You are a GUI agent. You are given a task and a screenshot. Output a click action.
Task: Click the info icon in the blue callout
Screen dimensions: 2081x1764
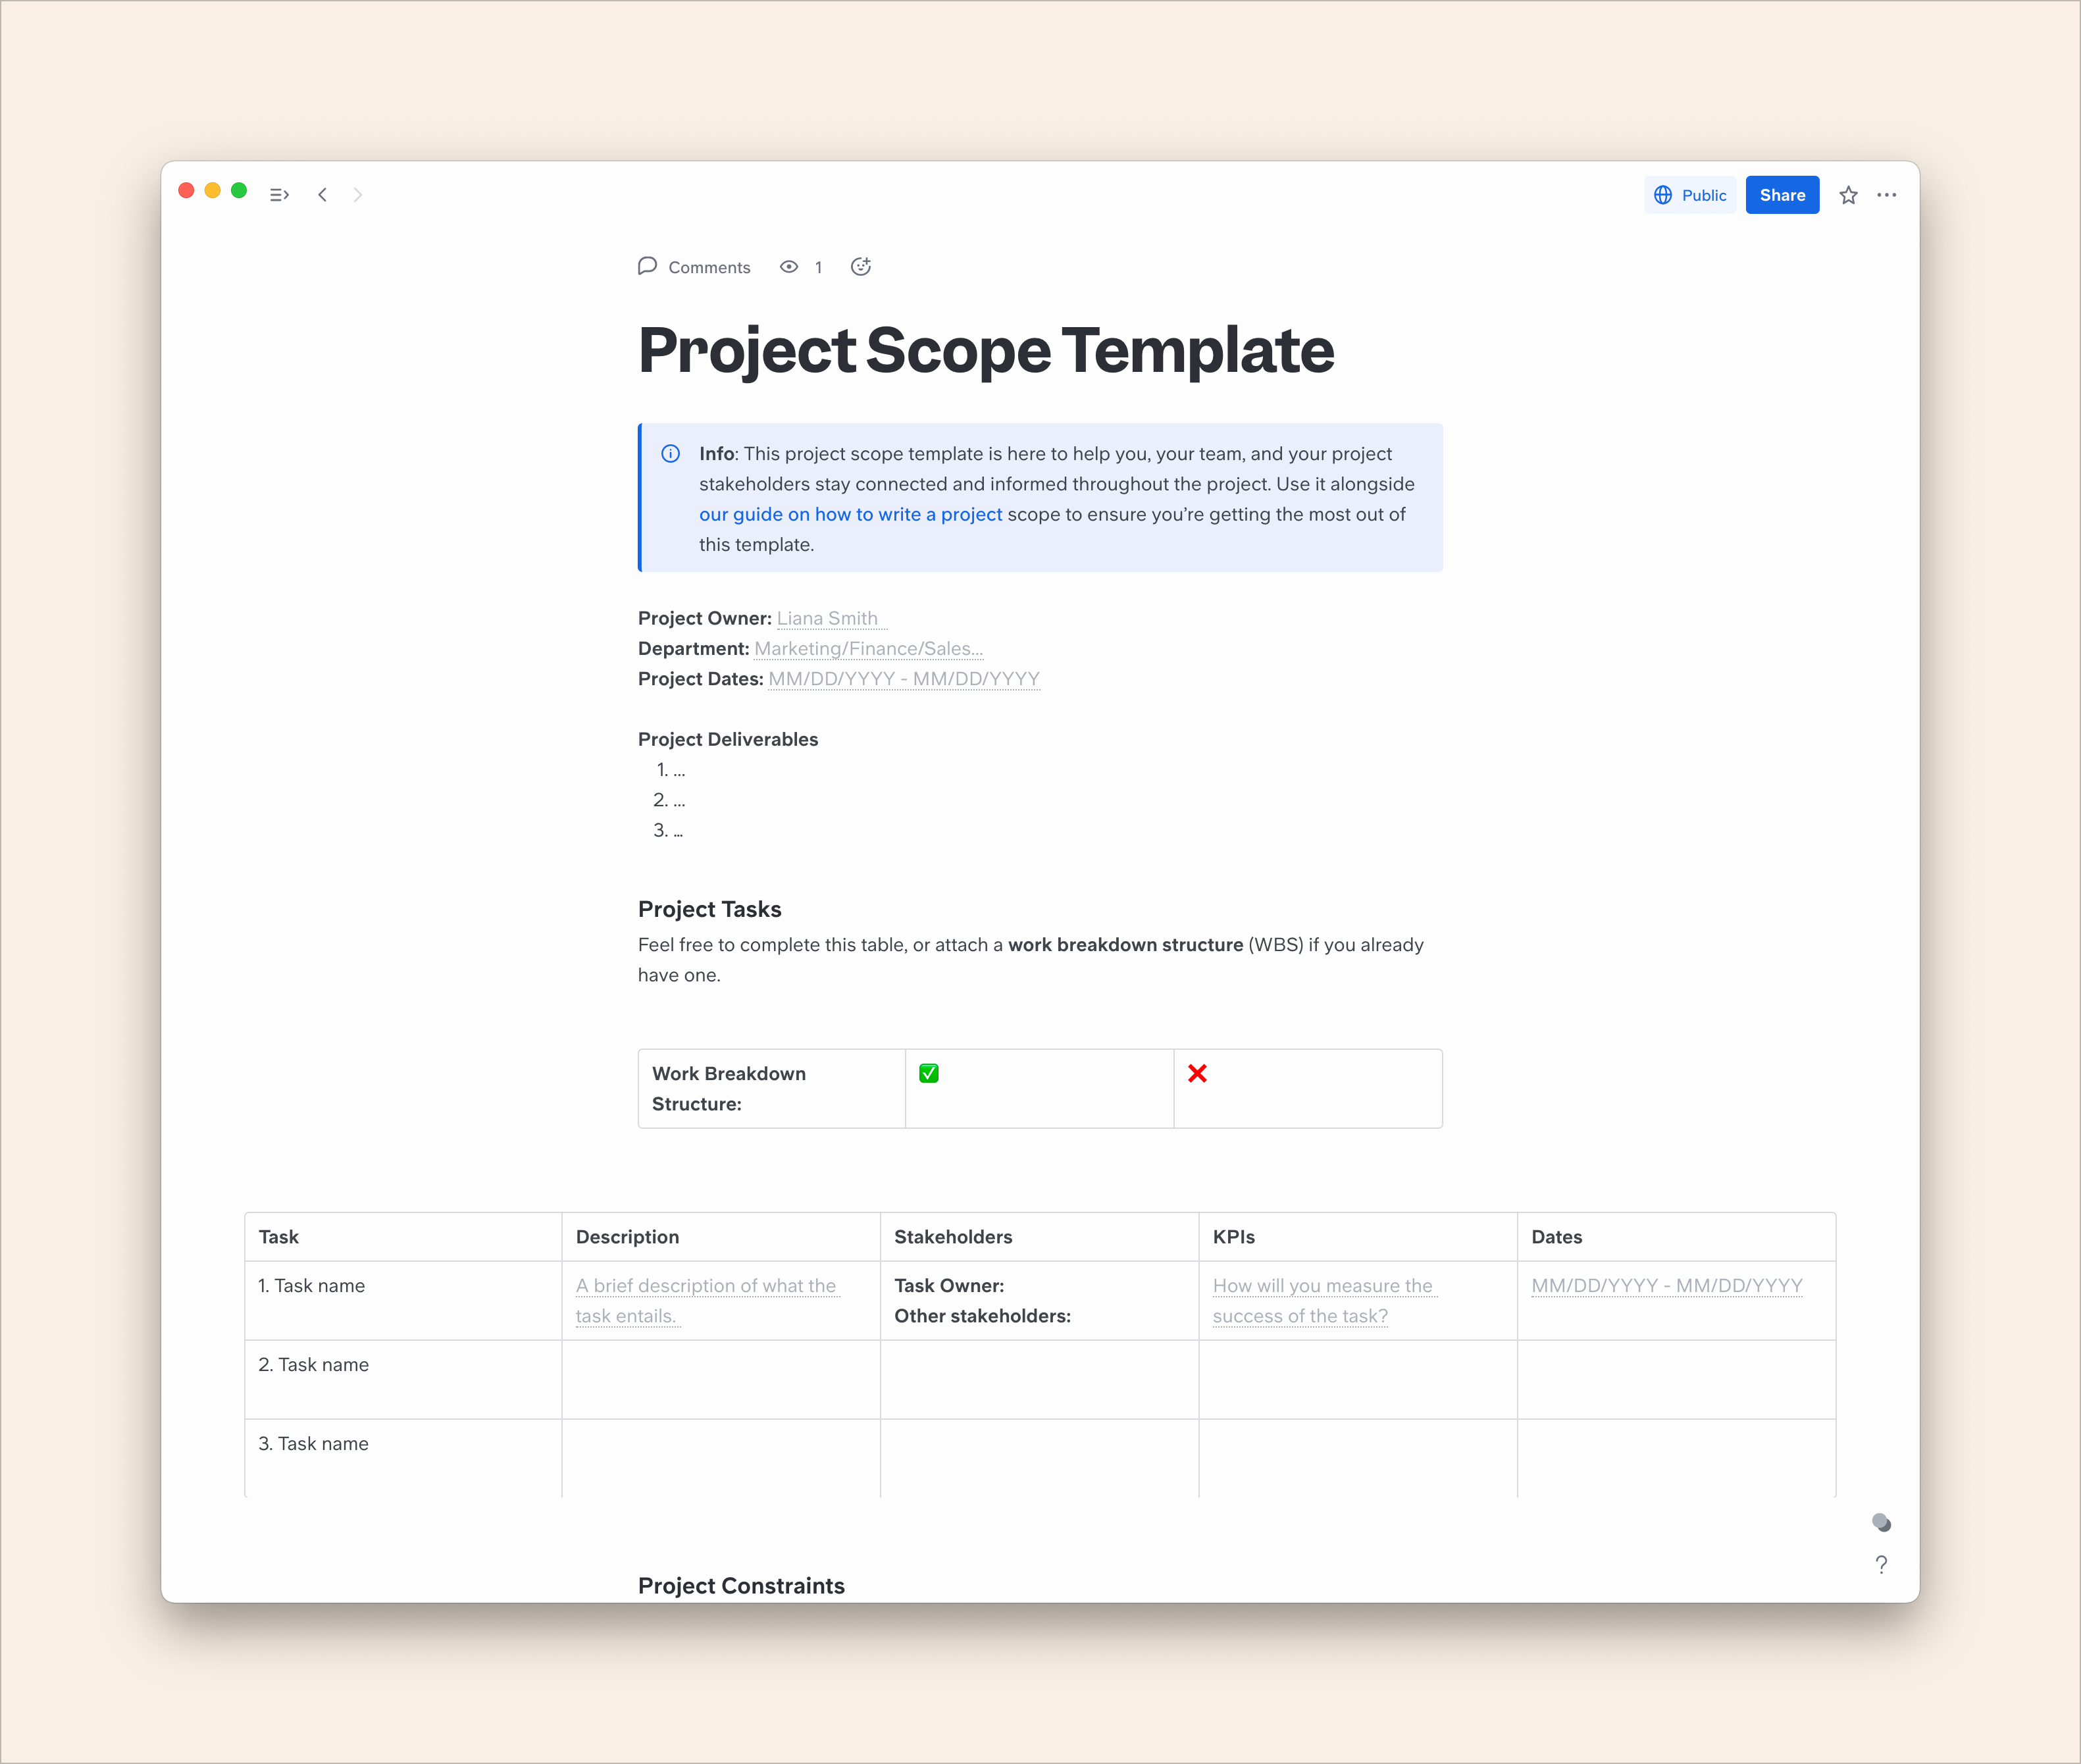(670, 453)
